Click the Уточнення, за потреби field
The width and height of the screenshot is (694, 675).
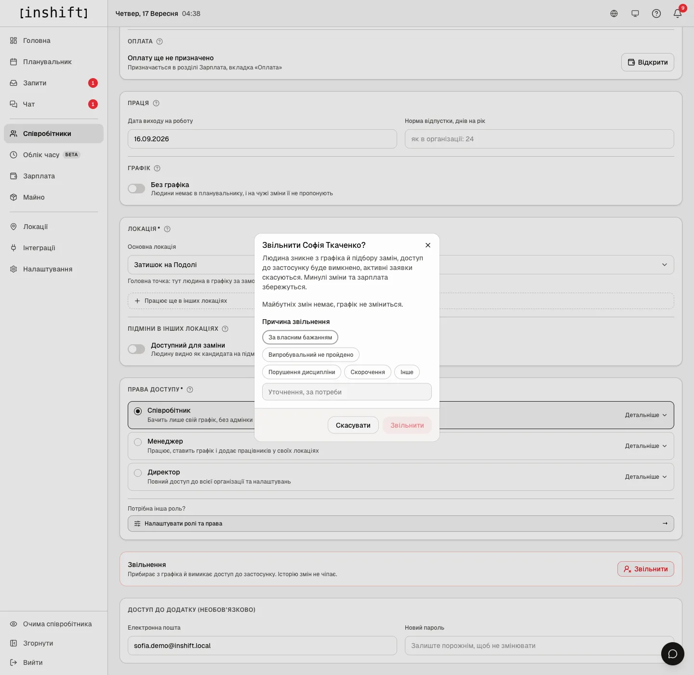point(347,392)
